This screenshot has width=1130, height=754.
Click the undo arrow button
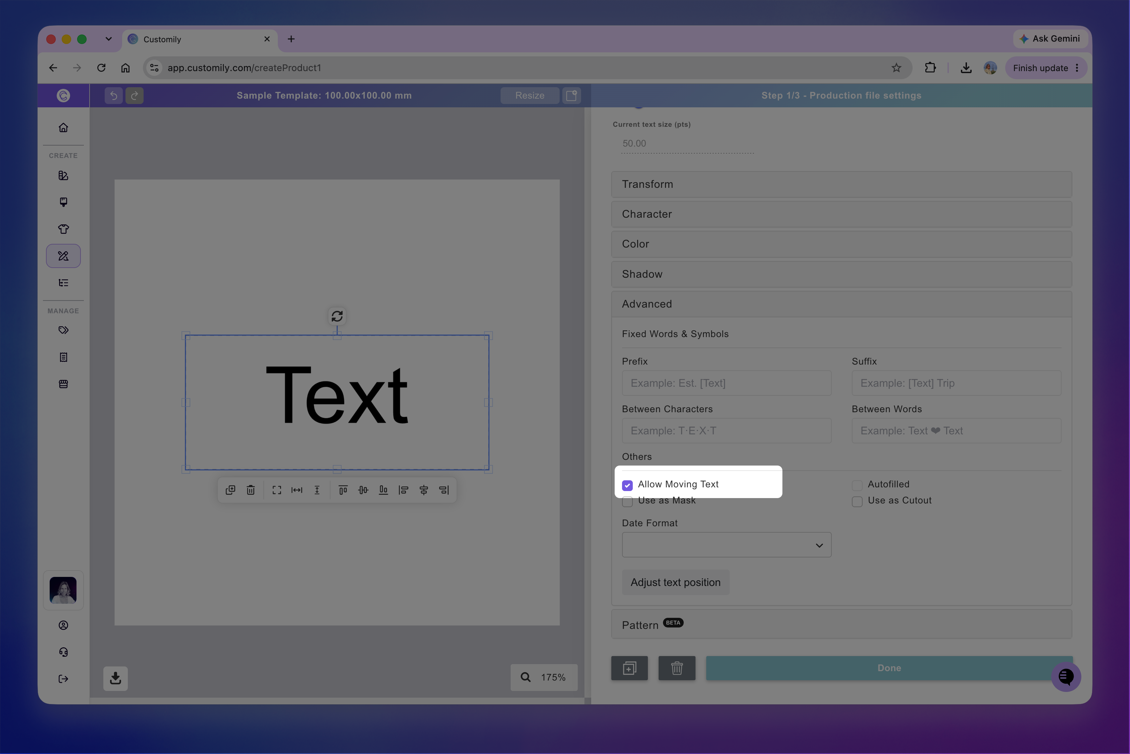[113, 96]
